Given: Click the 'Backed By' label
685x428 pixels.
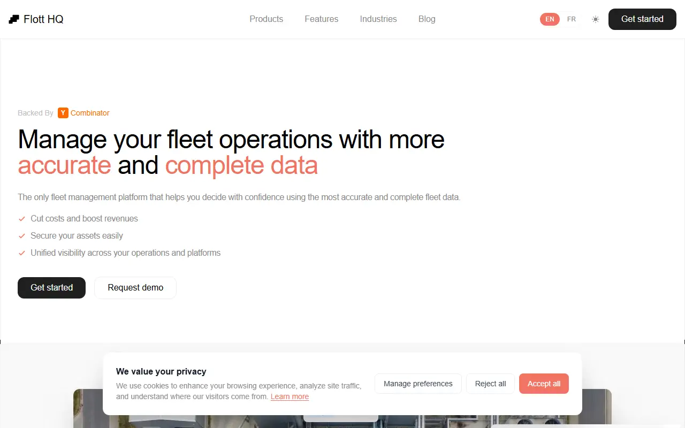Looking at the screenshot, I should pos(35,113).
